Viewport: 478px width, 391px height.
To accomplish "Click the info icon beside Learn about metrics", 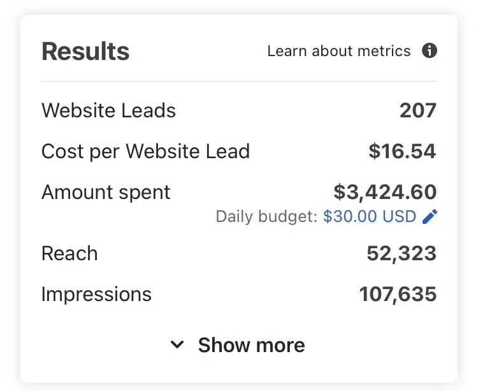I will coord(429,50).
